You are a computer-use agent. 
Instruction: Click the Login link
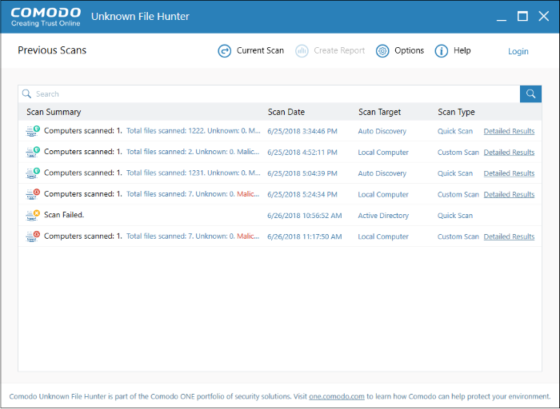pyautogui.click(x=518, y=51)
